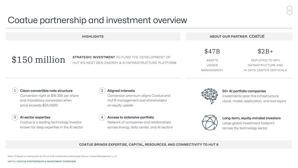The image size is (298, 168).
Task: Click the 50+ AI portfolio companies heading
Action: pos(244,91)
